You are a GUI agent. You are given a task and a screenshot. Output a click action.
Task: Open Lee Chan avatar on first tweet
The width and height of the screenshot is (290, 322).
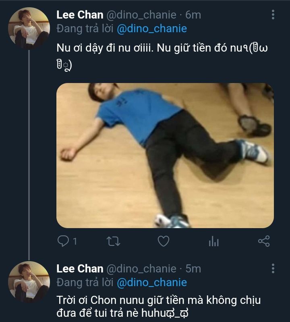pos(29,28)
